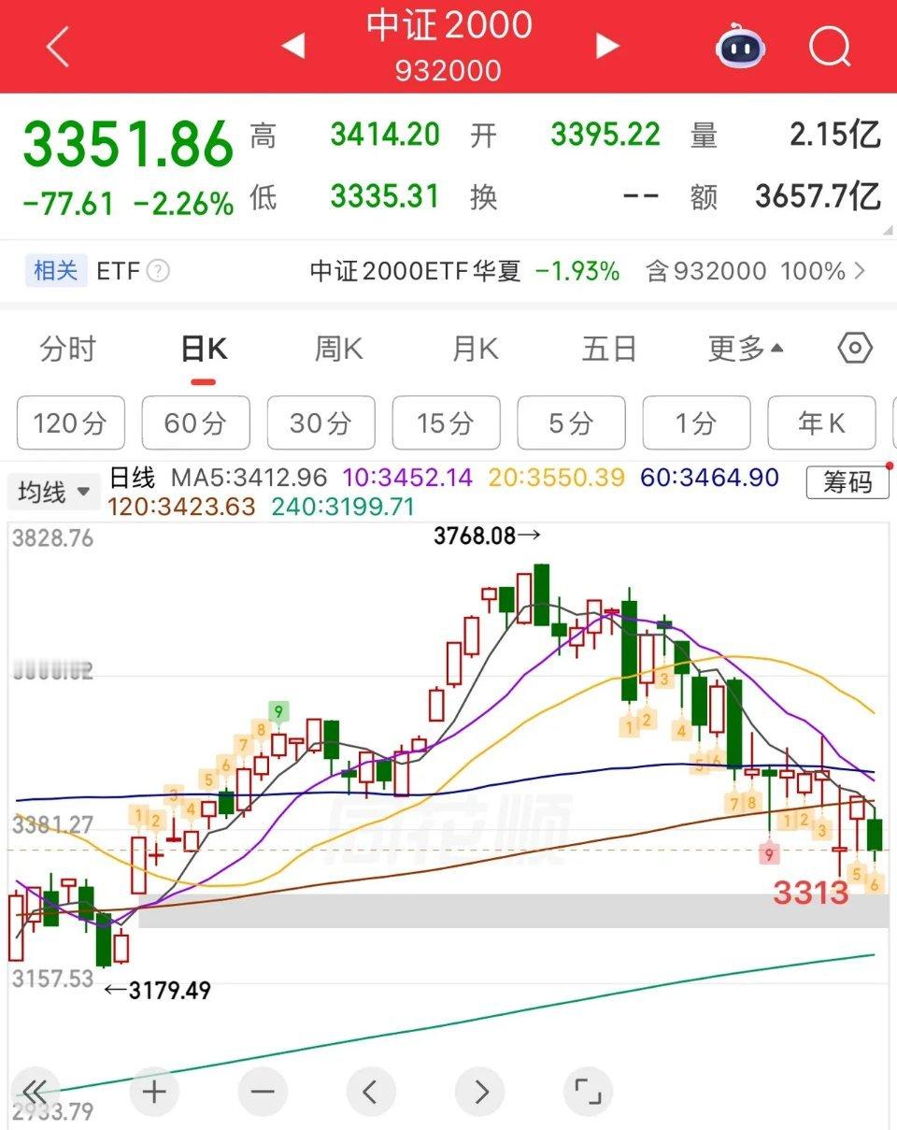Screen dimensions: 897x1130
Task: Select the 60分 period button
Action: [x=196, y=423]
